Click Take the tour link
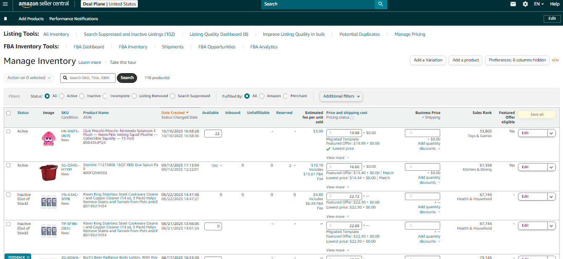This screenshot has width=563, height=259. click(x=123, y=63)
